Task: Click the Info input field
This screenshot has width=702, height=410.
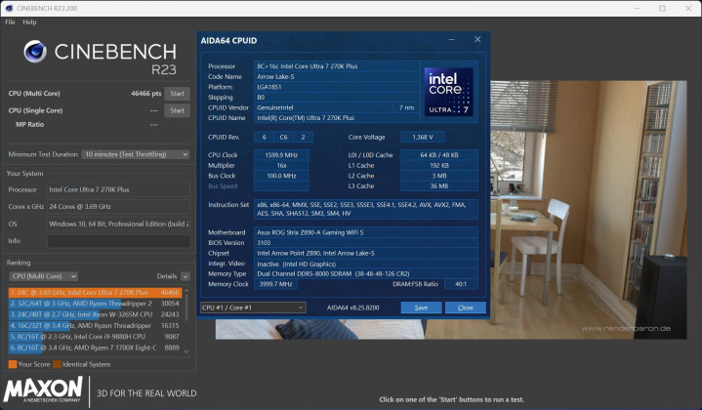Action: coord(117,240)
